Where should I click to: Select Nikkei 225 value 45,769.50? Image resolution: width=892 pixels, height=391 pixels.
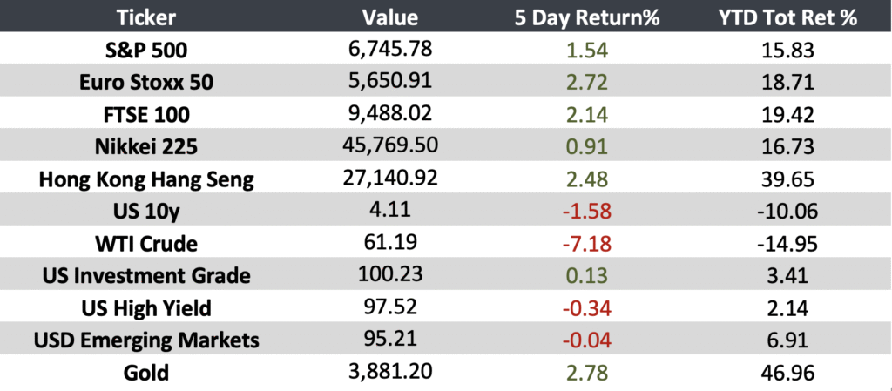[x=390, y=145]
